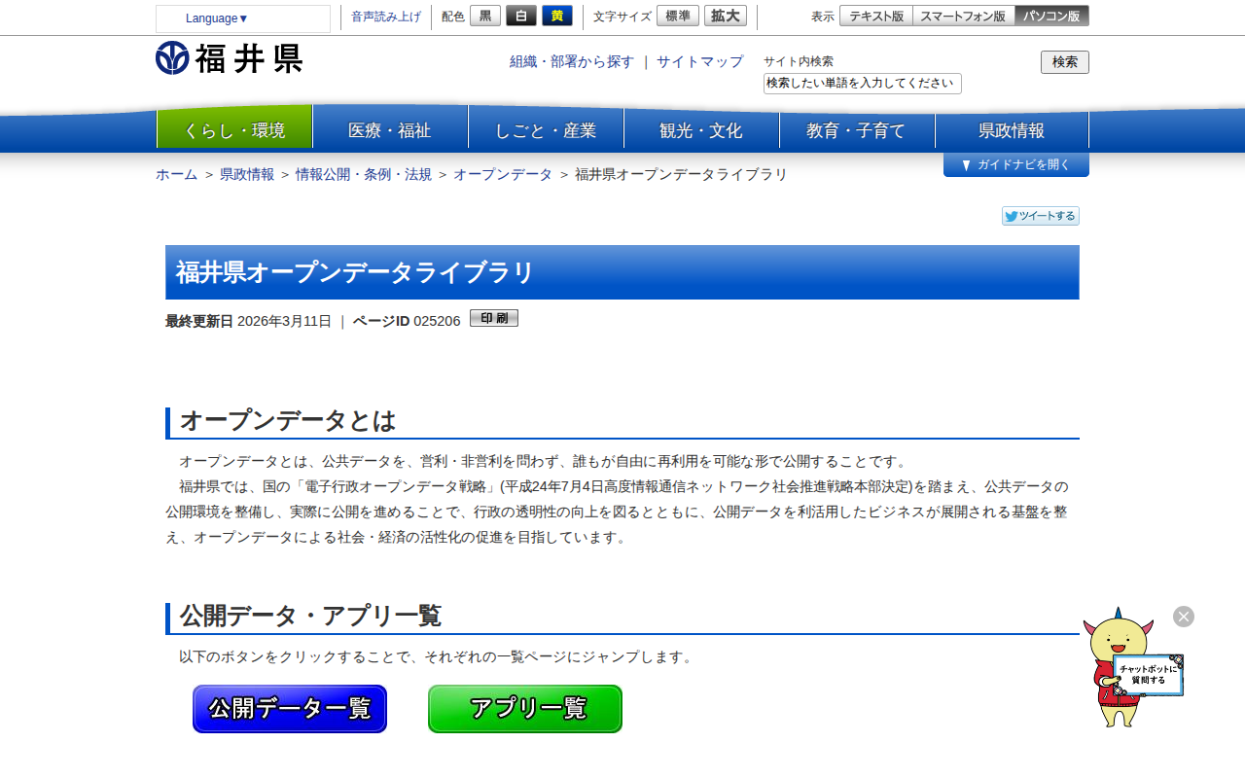This screenshot has height=778, width=1245.
Task: Select last updated date 2026年3月11日
Action: click(x=285, y=321)
